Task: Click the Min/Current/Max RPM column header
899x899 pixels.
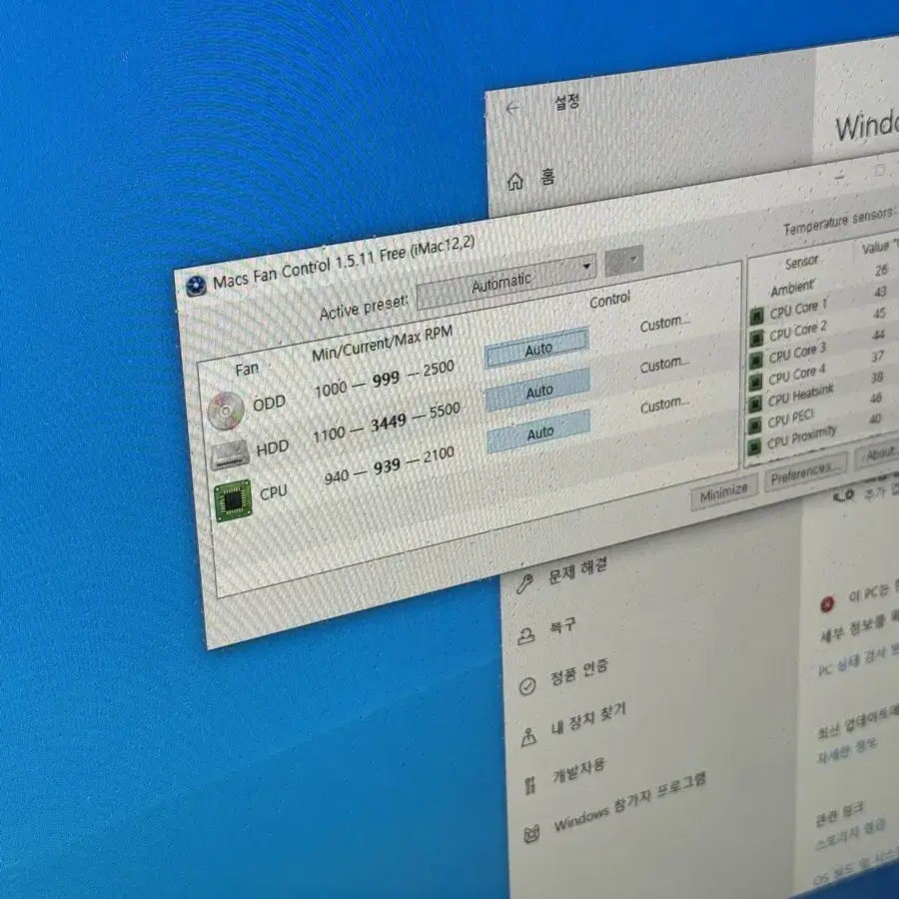Action: point(383,343)
